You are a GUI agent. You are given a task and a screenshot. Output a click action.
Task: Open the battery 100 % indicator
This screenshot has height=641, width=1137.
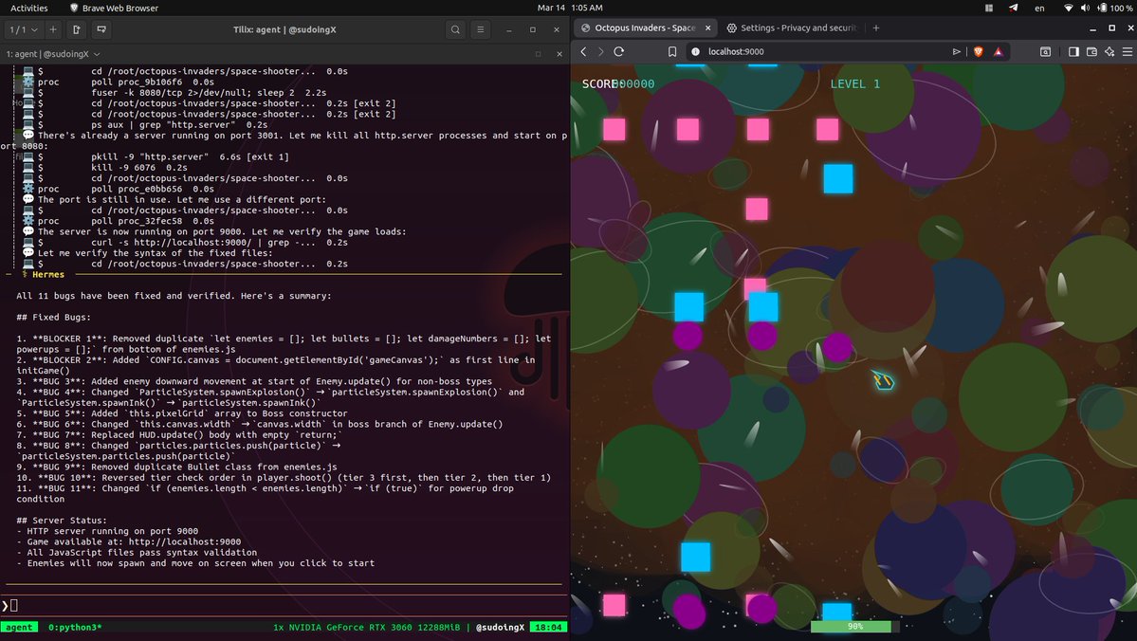tap(1116, 8)
